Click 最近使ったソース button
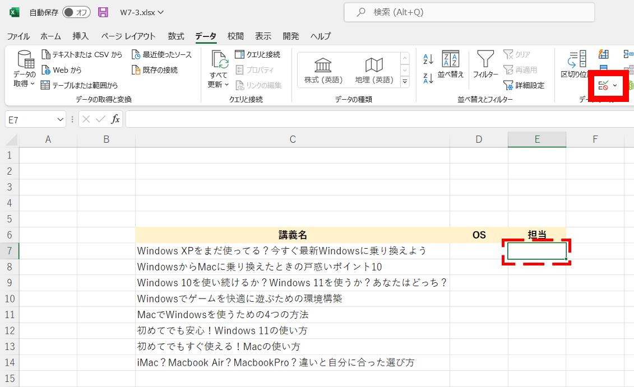The width and height of the screenshot is (634, 387). pos(161,54)
